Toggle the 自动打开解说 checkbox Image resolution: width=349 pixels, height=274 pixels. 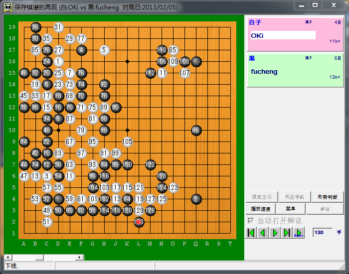click(251, 221)
